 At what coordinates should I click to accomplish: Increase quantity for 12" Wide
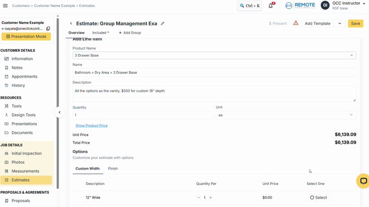coord(210,198)
